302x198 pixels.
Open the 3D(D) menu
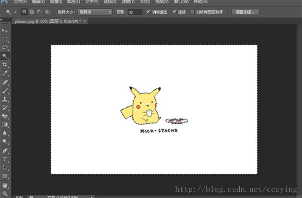(145, 2)
